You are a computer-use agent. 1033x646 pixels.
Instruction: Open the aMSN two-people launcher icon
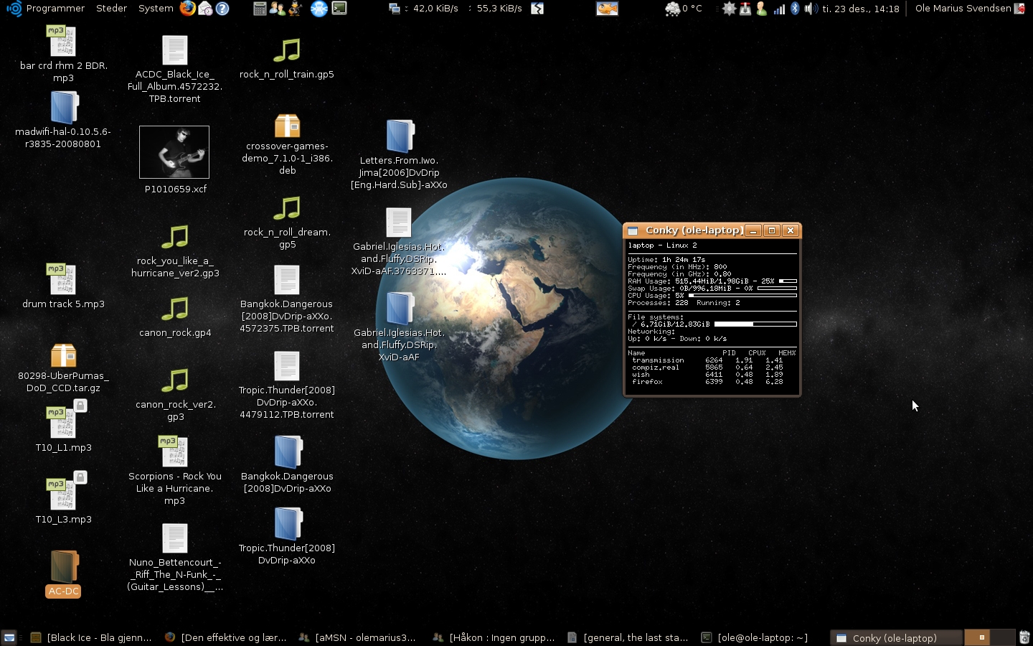(x=277, y=8)
